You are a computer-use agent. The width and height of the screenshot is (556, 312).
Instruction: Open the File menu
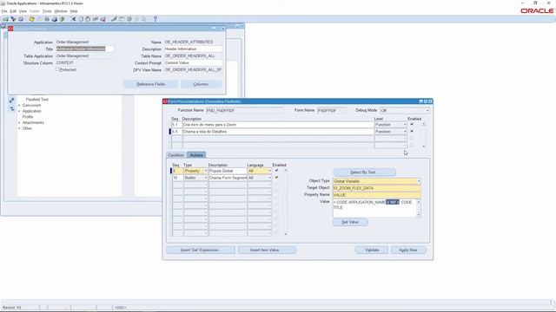[x=4, y=11]
